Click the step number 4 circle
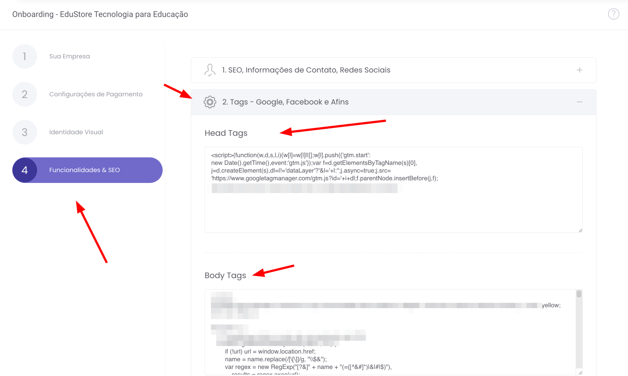This screenshot has height=376, width=628. [25, 170]
